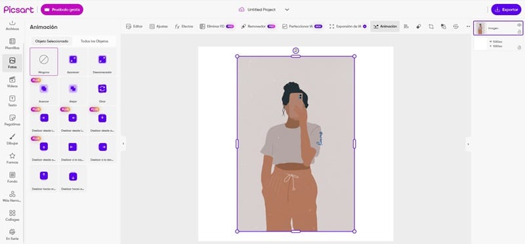Select the eraser icon in the toolbar
The image size is (525, 244).
[419, 26]
